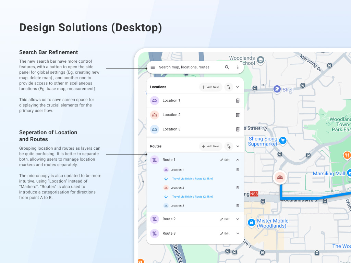Open the hamburger menu in search bar
This screenshot has height=263, width=351.
tap(153, 67)
